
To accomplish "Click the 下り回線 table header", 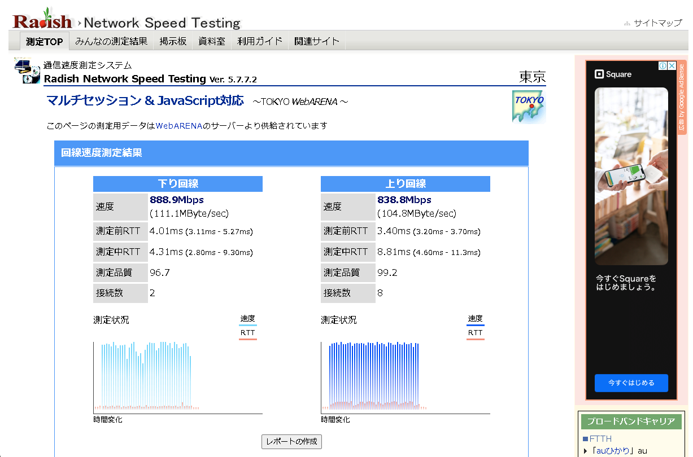I will pos(178,184).
